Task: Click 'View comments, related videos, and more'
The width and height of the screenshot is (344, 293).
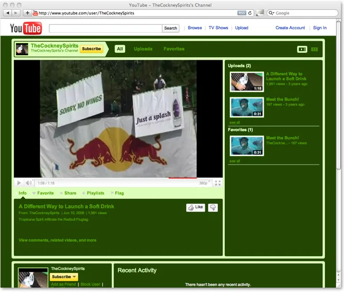Action: [x=57, y=240]
